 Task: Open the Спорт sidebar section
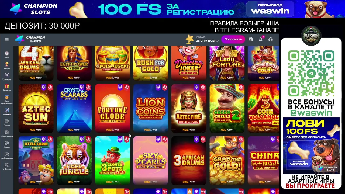coord(7,144)
